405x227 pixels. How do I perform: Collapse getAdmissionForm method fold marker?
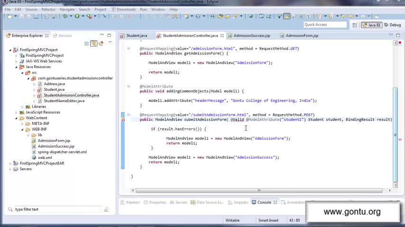[x=129, y=48]
